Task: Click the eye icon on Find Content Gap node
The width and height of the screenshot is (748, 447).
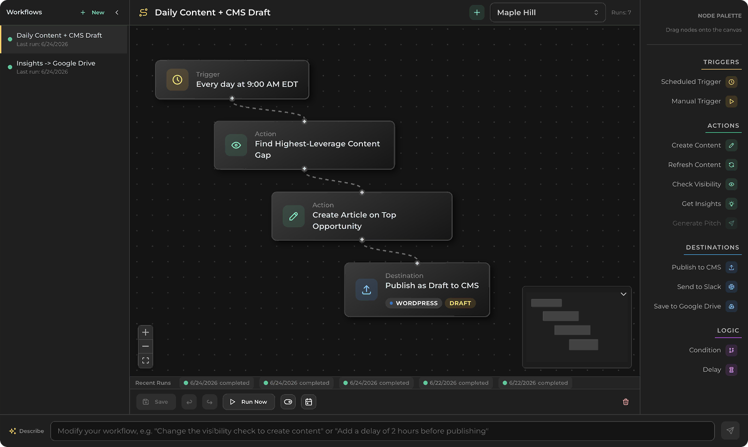Action: (236, 145)
